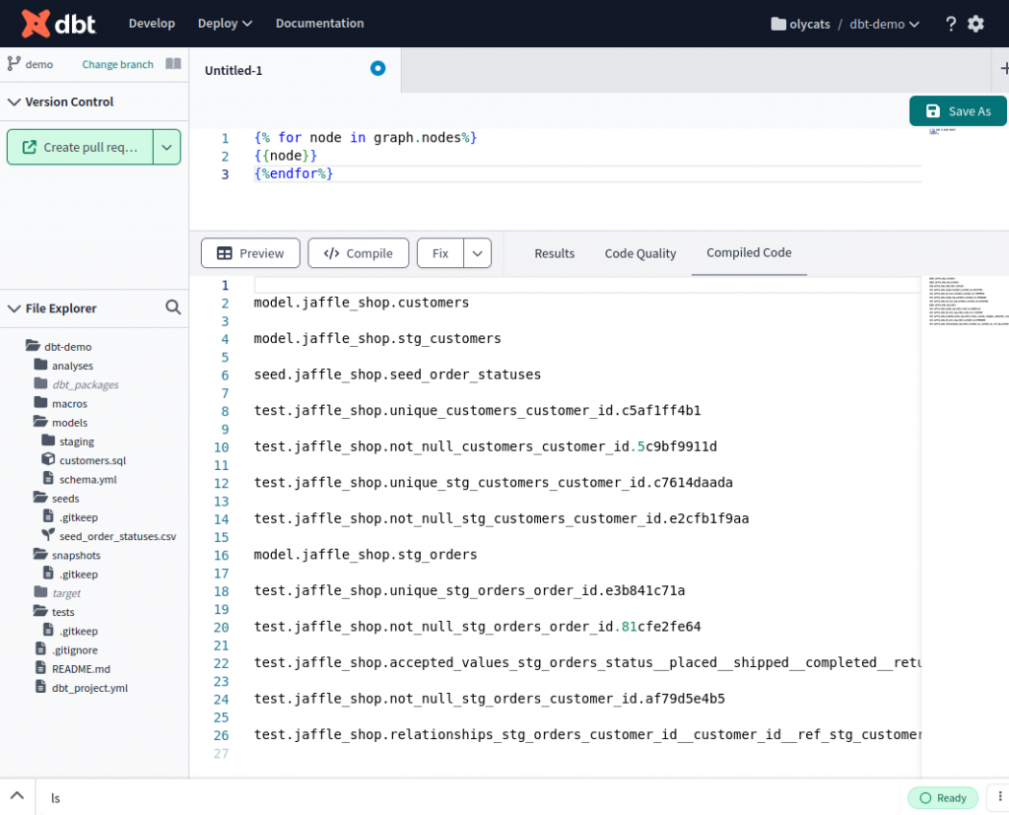Expand the command history up-arrow
Screen dimensions: 1009x815
18,795
